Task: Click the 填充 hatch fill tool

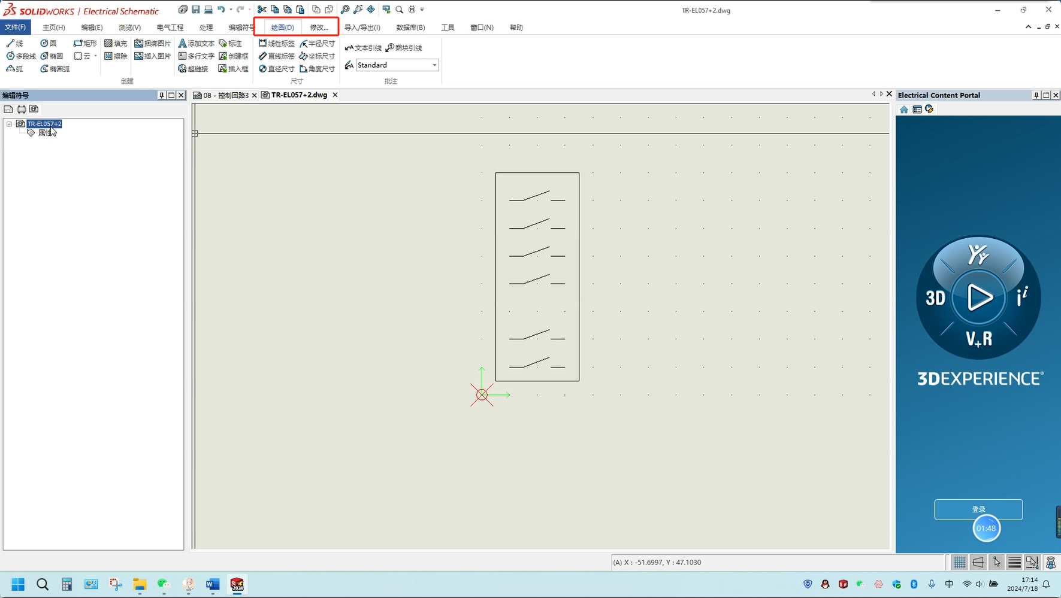Action: pyautogui.click(x=116, y=44)
